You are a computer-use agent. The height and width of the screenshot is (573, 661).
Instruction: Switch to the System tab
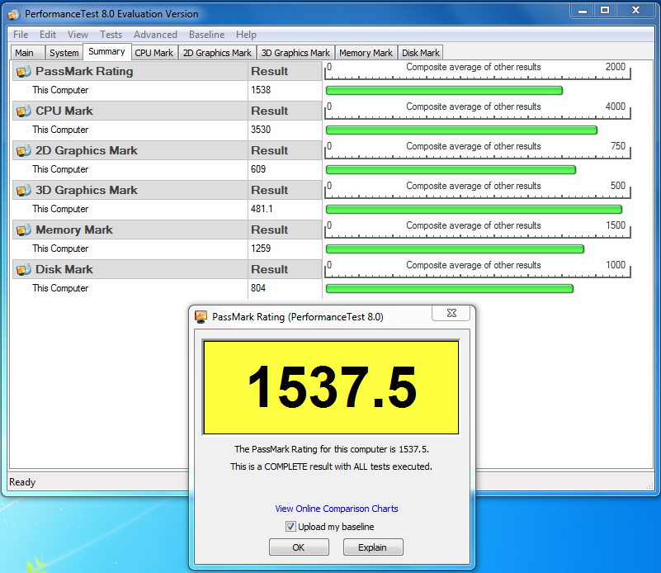click(x=64, y=53)
